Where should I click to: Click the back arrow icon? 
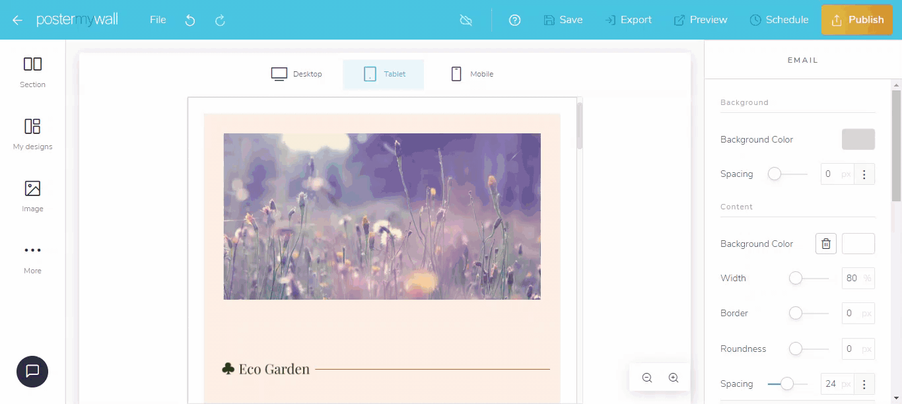tap(17, 20)
